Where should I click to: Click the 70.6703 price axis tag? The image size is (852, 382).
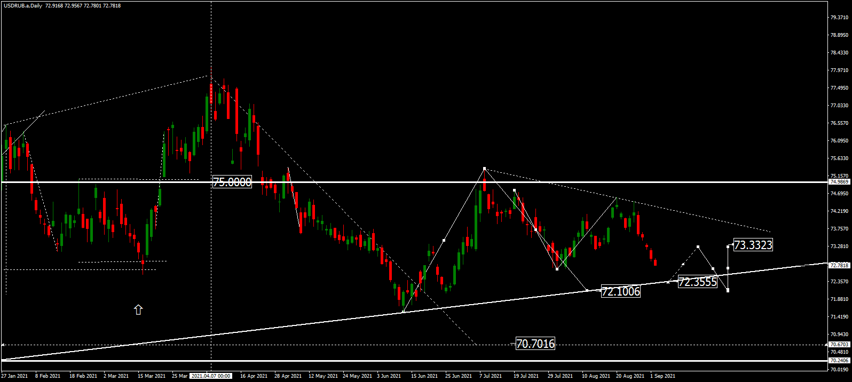[x=839, y=345]
